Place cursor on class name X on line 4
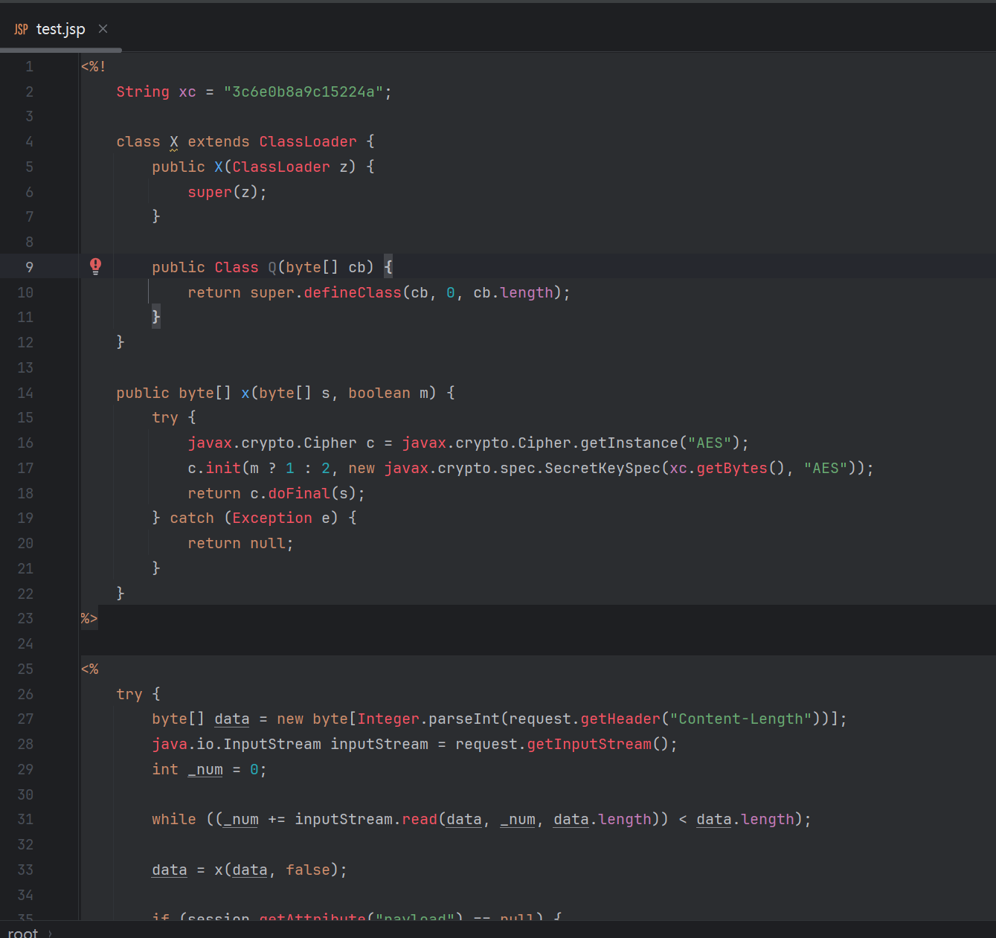 point(174,141)
